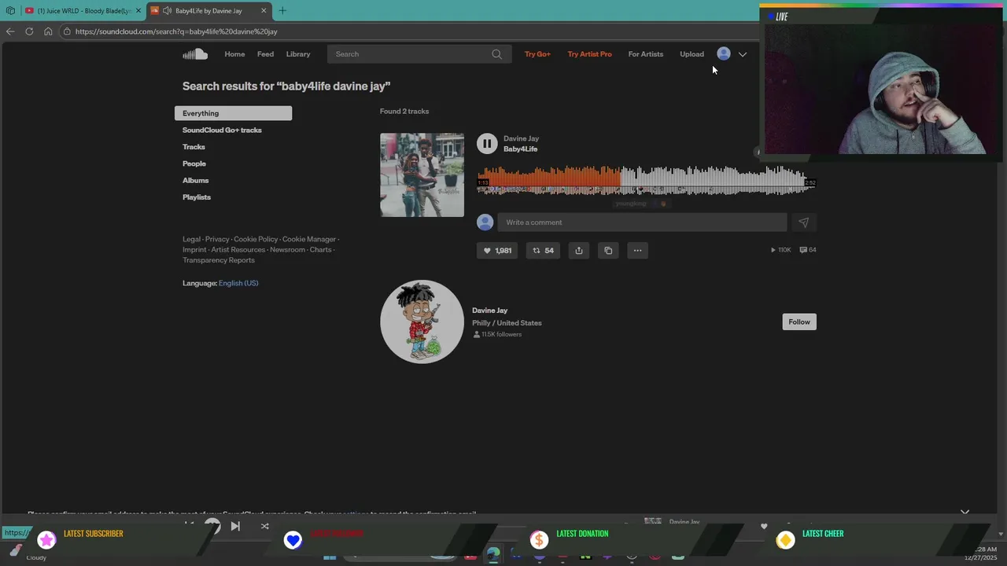Screen dimensions: 1007x566
Task: Click the SoundCloud logo
Action: coord(195,54)
